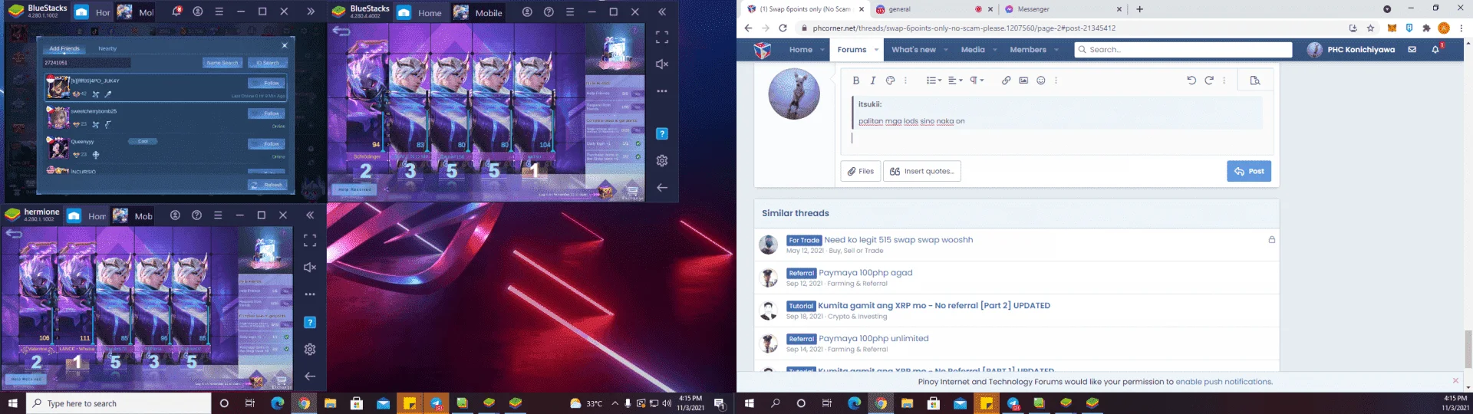Redo the last edit in editor
The height and width of the screenshot is (414, 1473).
click(x=1209, y=80)
